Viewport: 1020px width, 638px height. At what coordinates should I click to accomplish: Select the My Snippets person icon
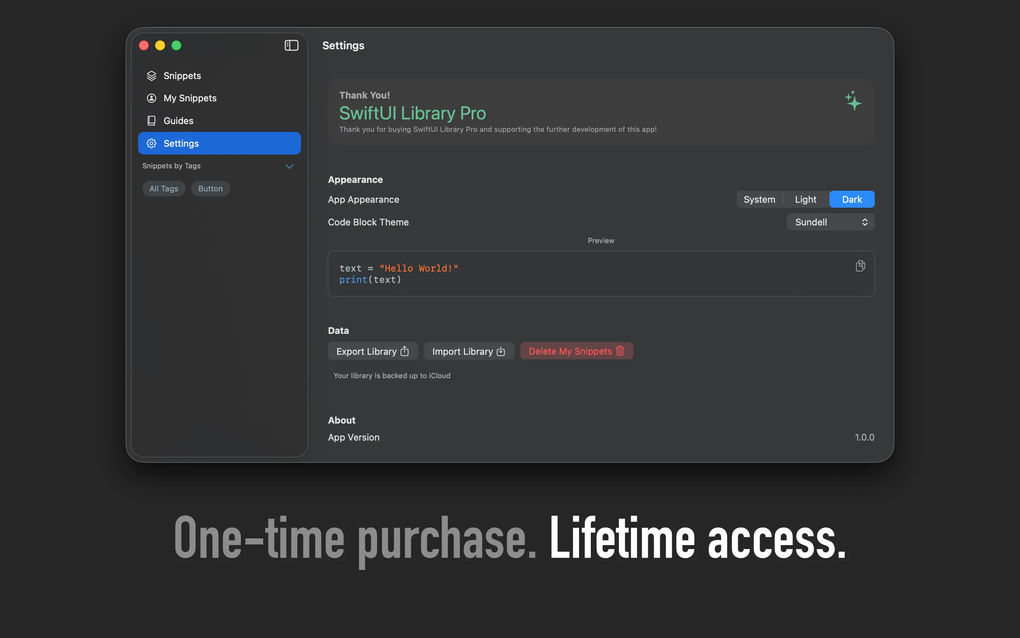click(x=151, y=98)
